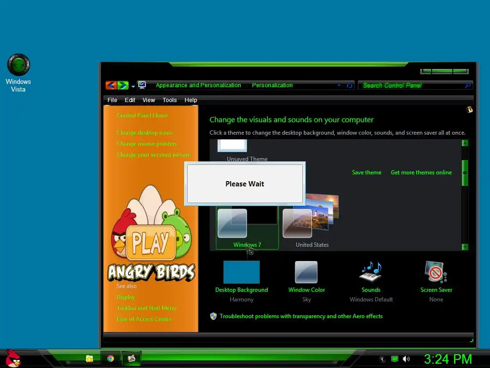Open Change your account picture link
490x368 pixels.
point(153,155)
